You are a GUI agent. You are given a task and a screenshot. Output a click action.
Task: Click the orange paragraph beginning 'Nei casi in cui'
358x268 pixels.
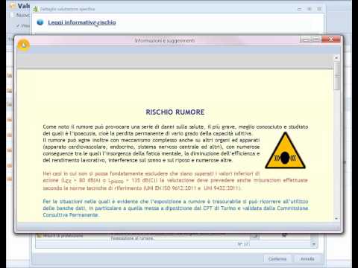click(x=175, y=181)
